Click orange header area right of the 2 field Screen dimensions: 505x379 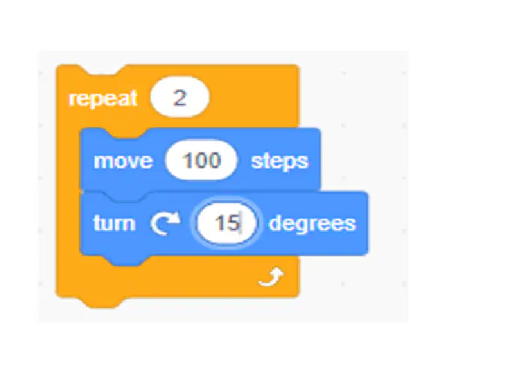pyautogui.click(x=253, y=97)
